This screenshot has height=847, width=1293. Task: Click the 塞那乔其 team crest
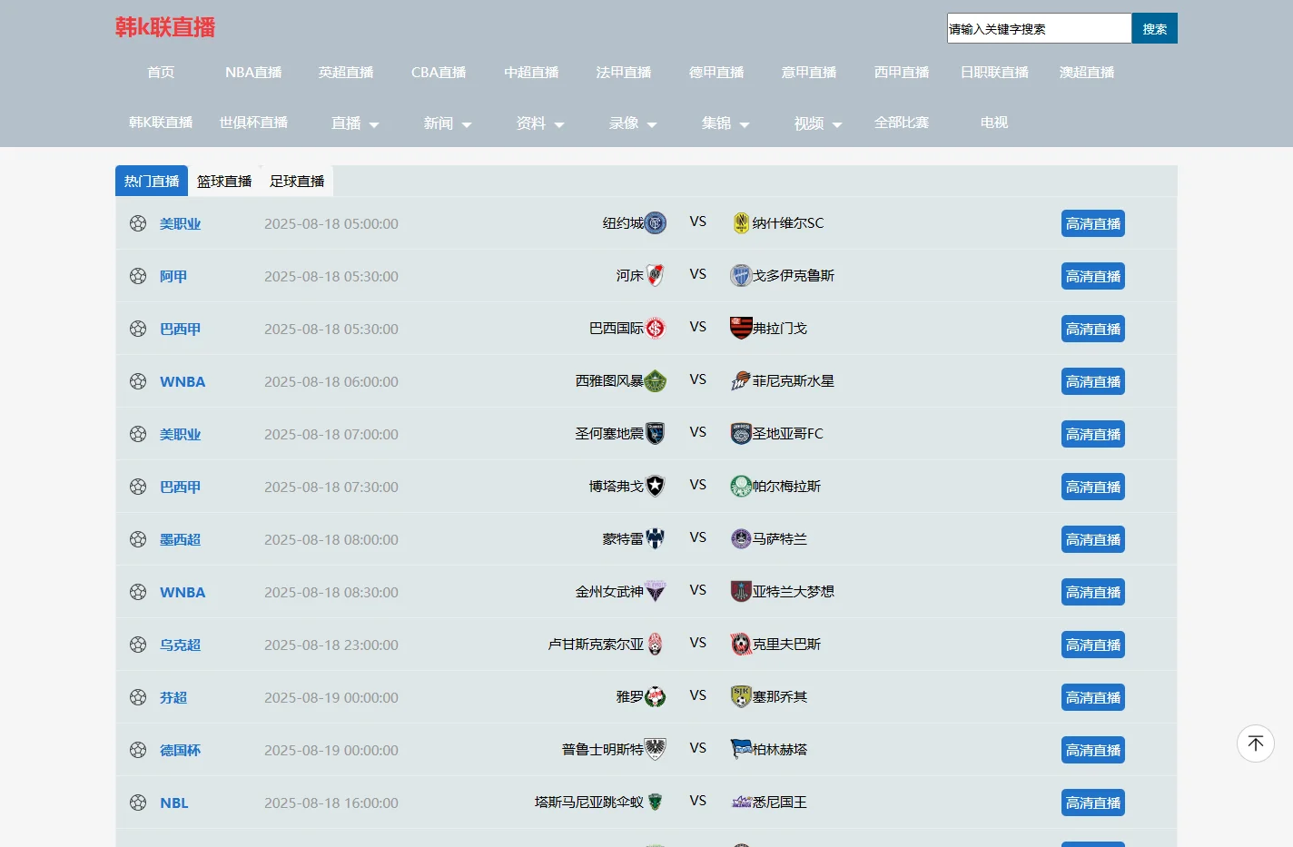coord(741,697)
